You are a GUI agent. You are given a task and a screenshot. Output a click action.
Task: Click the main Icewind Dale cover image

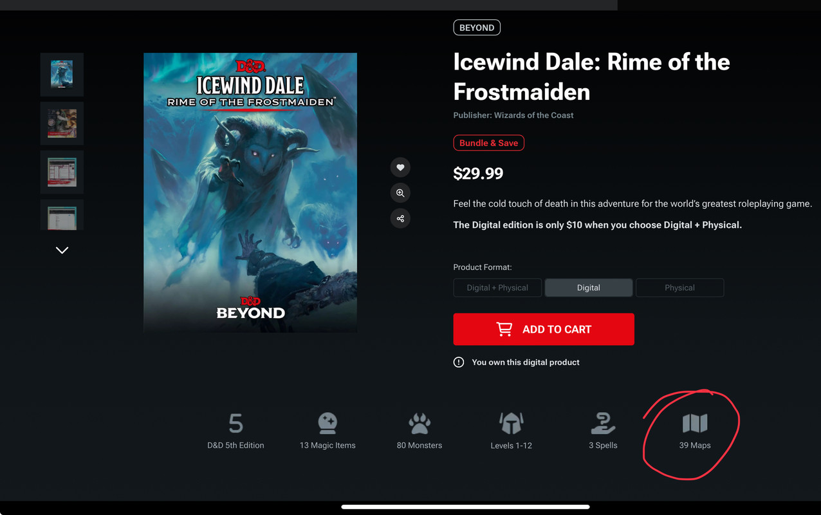click(250, 192)
